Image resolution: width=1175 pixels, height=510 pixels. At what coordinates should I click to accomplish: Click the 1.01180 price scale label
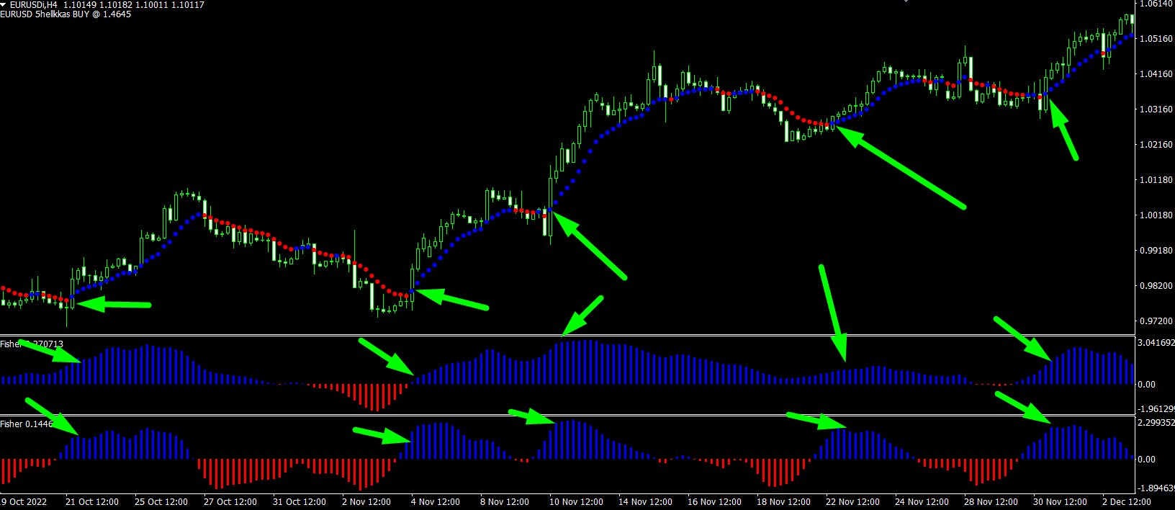[x=1156, y=180]
